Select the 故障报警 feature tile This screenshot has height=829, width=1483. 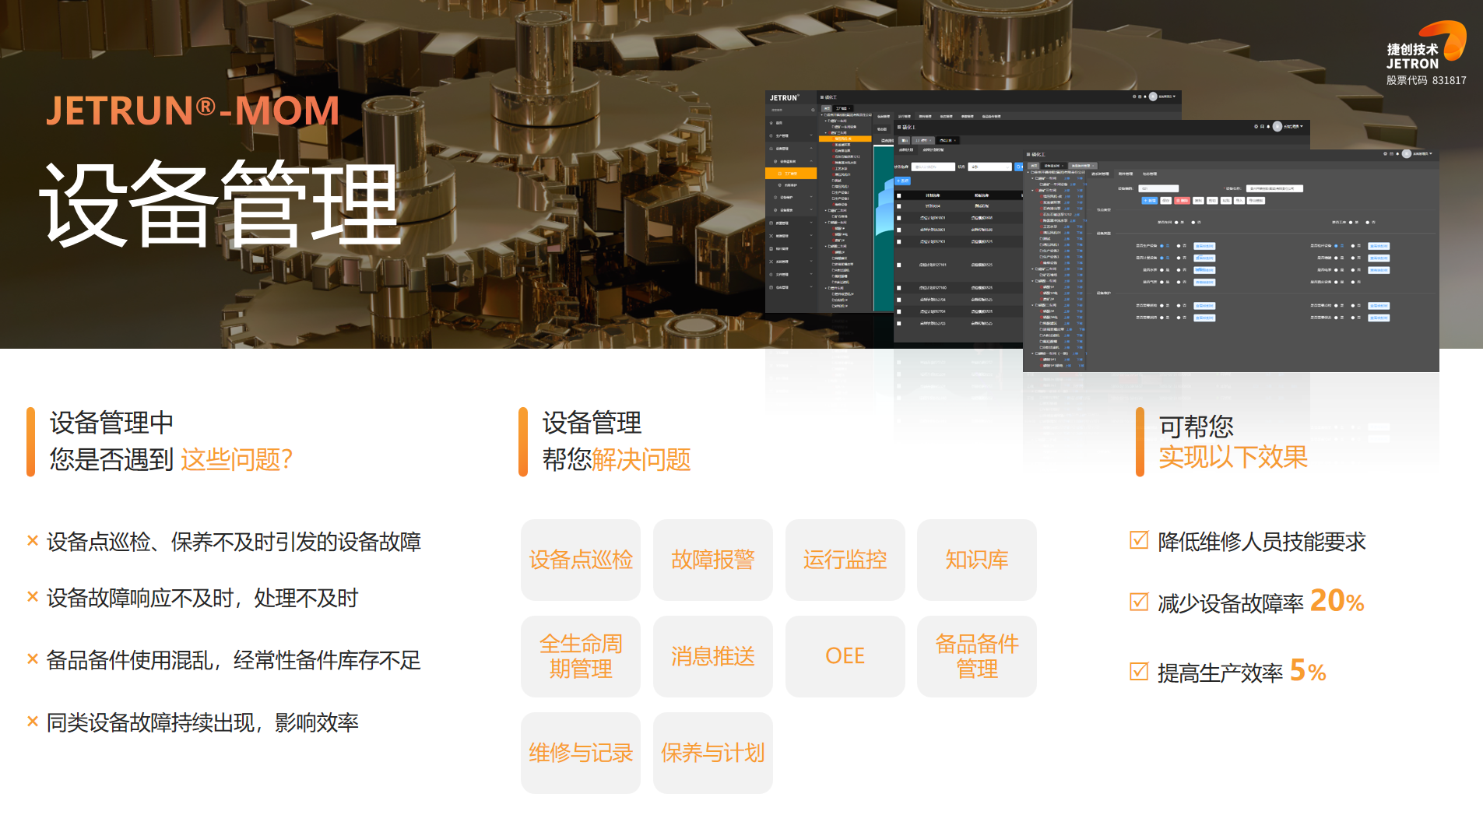click(713, 560)
